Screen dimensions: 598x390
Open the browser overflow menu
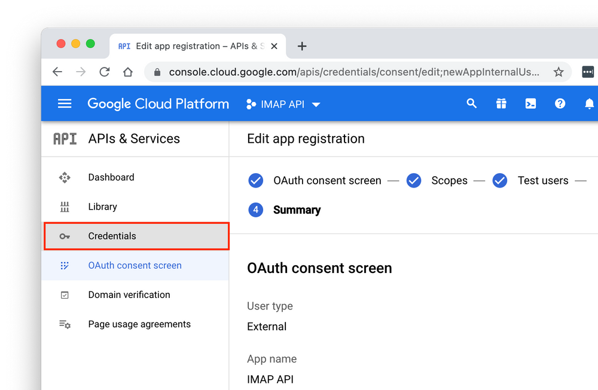coord(588,72)
